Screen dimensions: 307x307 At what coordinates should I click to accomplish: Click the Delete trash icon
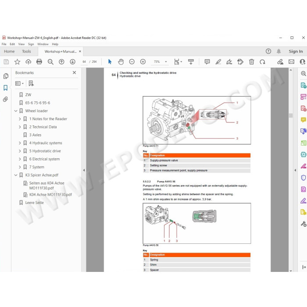tap(251, 62)
